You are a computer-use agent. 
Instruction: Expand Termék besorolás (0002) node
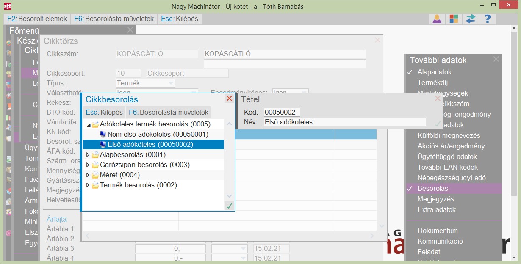click(x=88, y=185)
